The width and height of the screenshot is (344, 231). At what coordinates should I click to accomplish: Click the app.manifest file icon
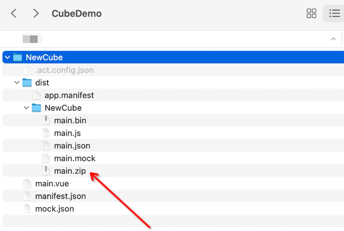pos(37,95)
